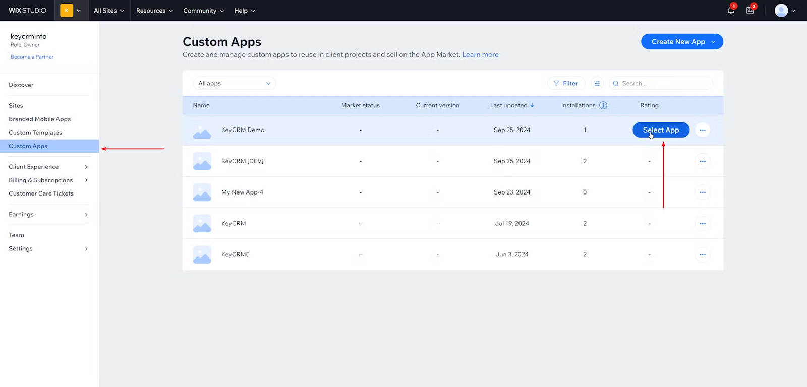This screenshot has height=387, width=807.
Task: Open the Resources menu
Action: pyautogui.click(x=154, y=10)
